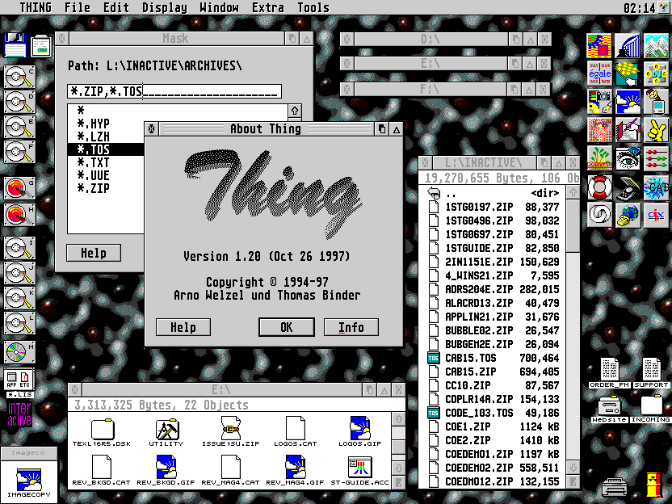
Task: Open the Window menu
Action: pos(219,8)
